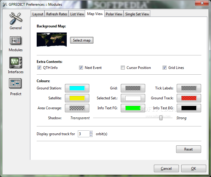211x177 pixels.
Task: Open the Ground Track red colour swatch
Action: (x=189, y=98)
